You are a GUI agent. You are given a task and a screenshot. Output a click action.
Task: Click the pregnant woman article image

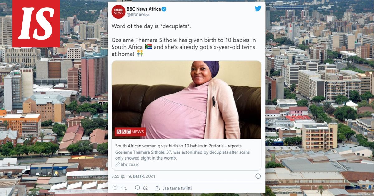pos(186,100)
